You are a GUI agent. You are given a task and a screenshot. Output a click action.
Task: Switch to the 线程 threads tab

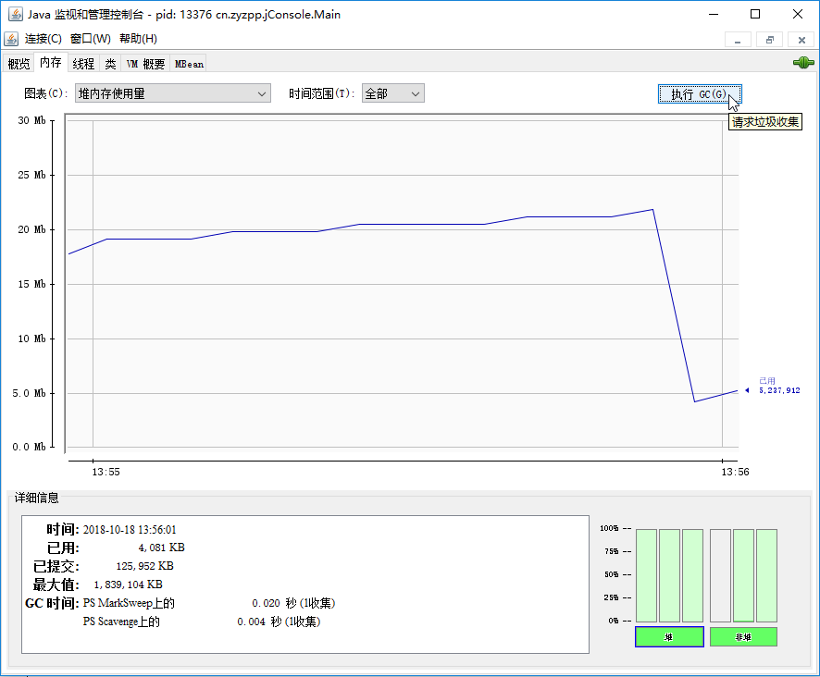pyautogui.click(x=83, y=64)
